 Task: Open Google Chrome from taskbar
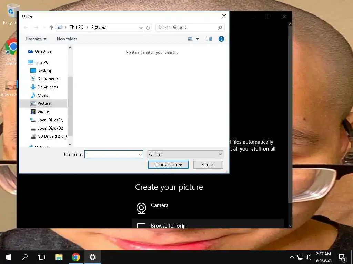click(x=76, y=257)
